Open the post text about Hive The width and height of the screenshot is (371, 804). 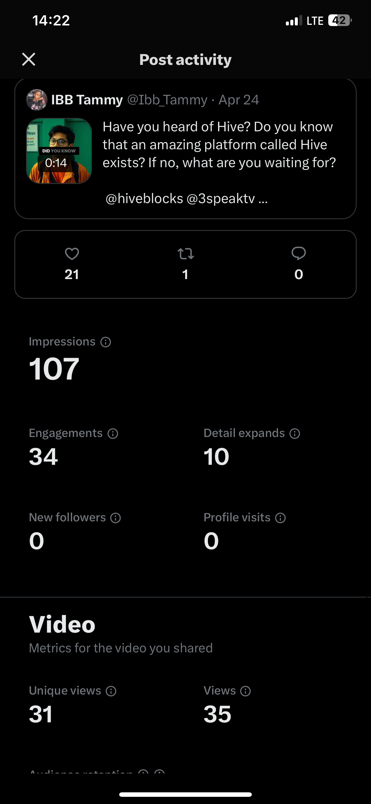pyautogui.click(x=219, y=144)
